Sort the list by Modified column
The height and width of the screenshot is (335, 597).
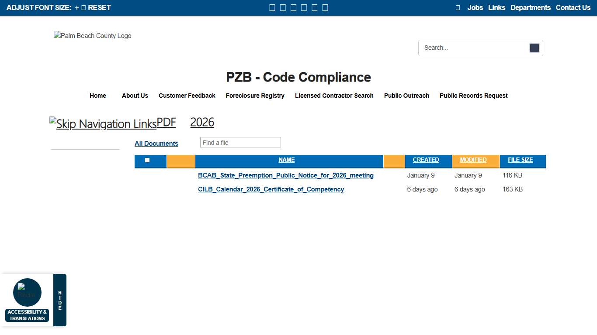coord(473,160)
